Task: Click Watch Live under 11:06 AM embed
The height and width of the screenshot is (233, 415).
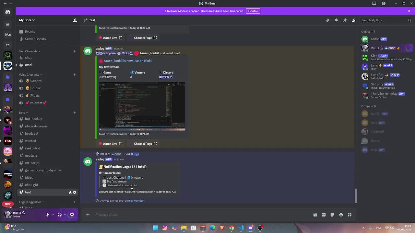Action: [110, 38]
